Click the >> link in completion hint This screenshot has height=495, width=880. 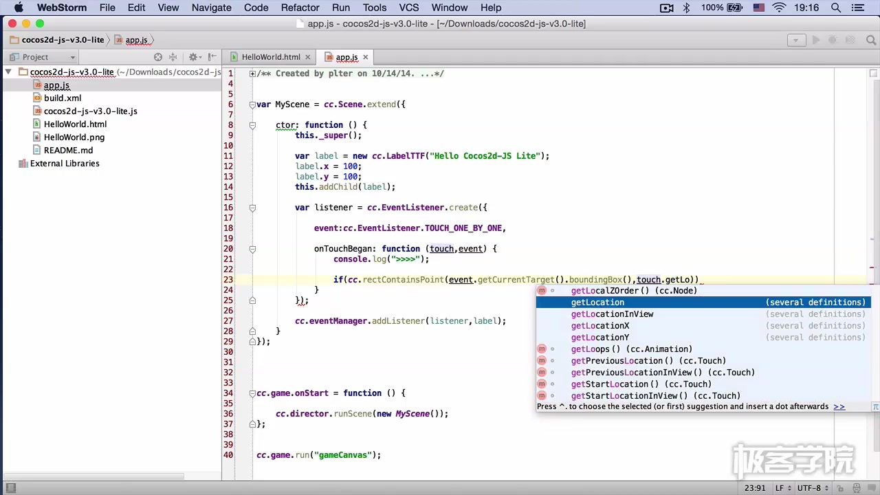[839, 406]
